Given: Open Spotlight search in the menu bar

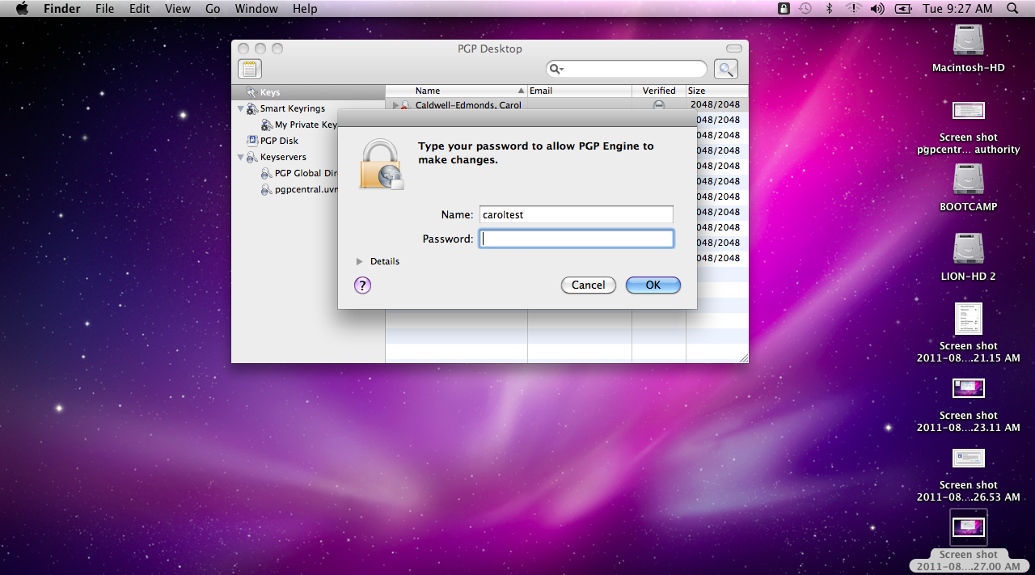Looking at the screenshot, I should 1012,9.
